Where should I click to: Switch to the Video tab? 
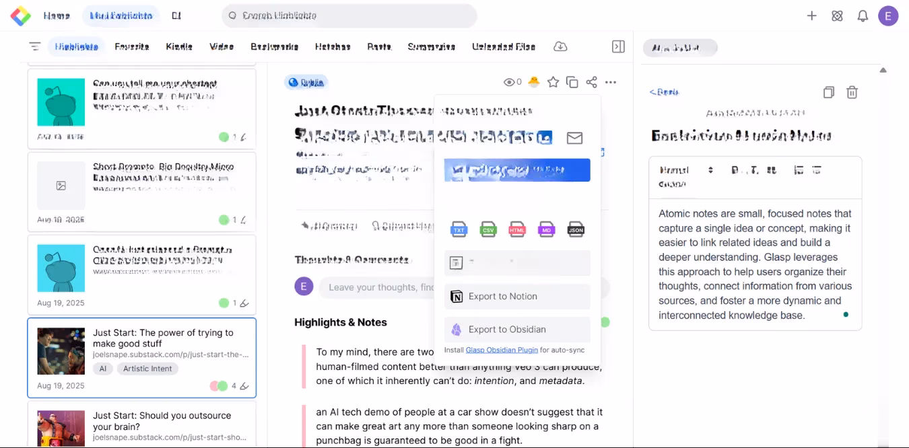click(222, 46)
